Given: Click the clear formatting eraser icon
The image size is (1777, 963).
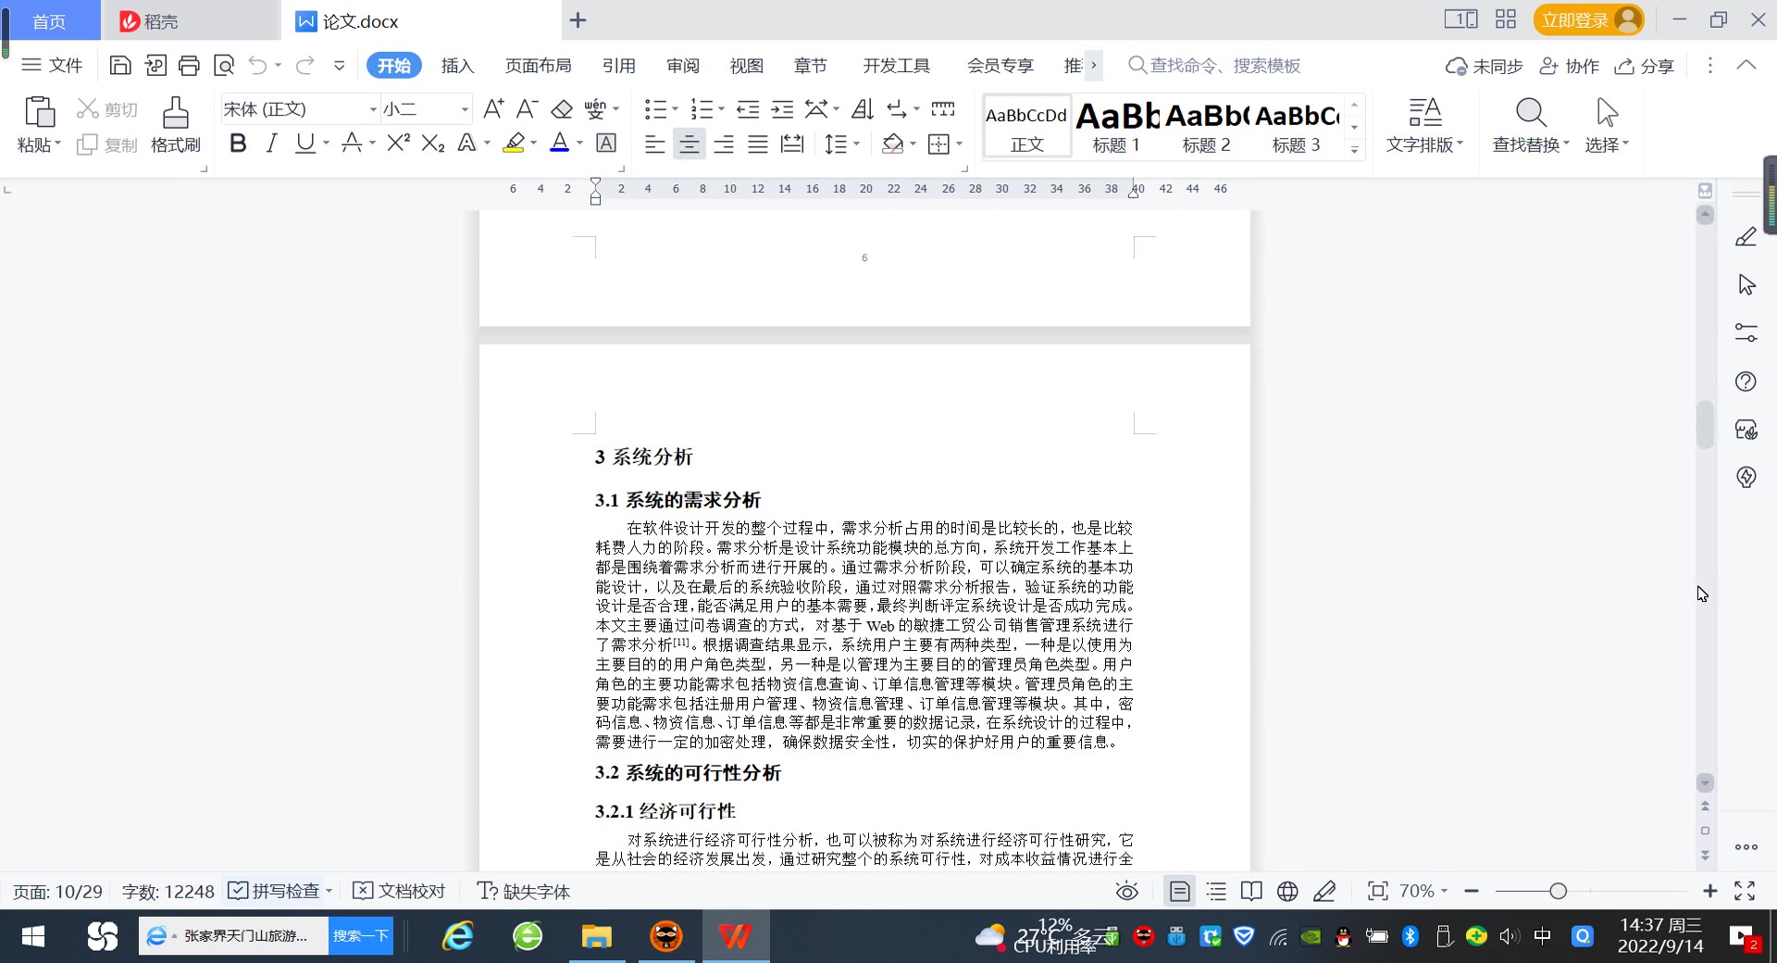Looking at the screenshot, I should 561,109.
